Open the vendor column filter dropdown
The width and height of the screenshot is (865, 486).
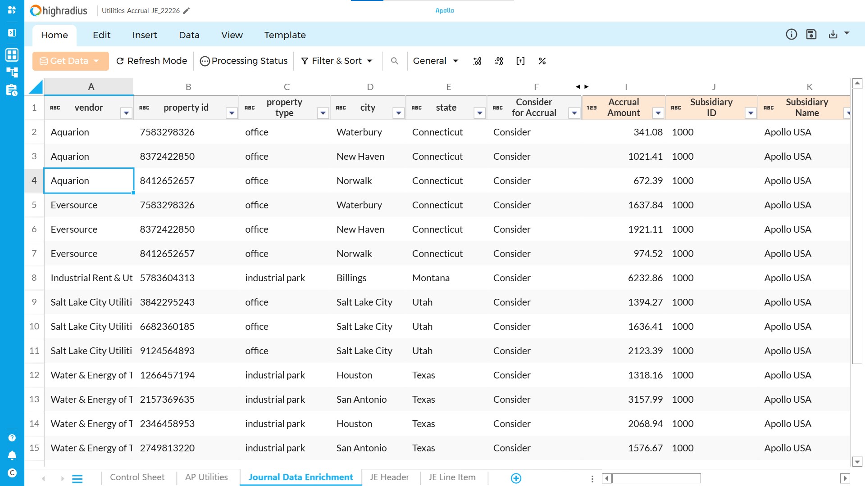pos(126,113)
